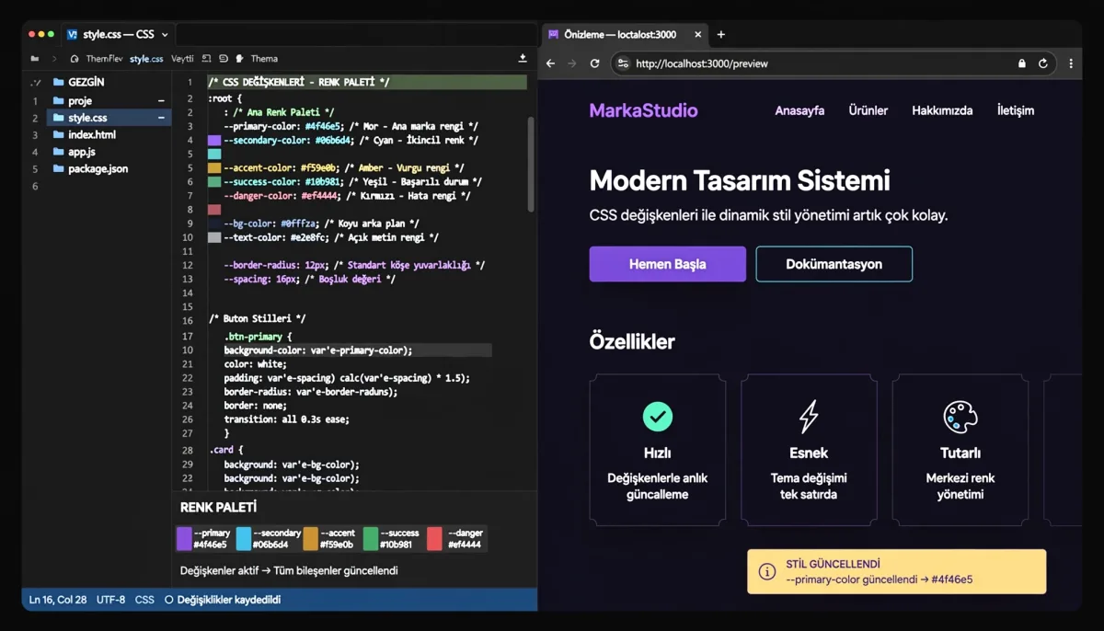1104x631 pixels.
Task: Click the breadcrumb chevron after the folder icon
Action: pos(54,58)
